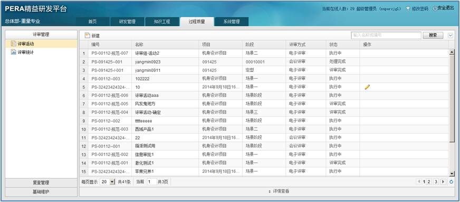Sort by the 状态 column header
The width and height of the screenshot is (460, 202).
(x=343, y=44)
